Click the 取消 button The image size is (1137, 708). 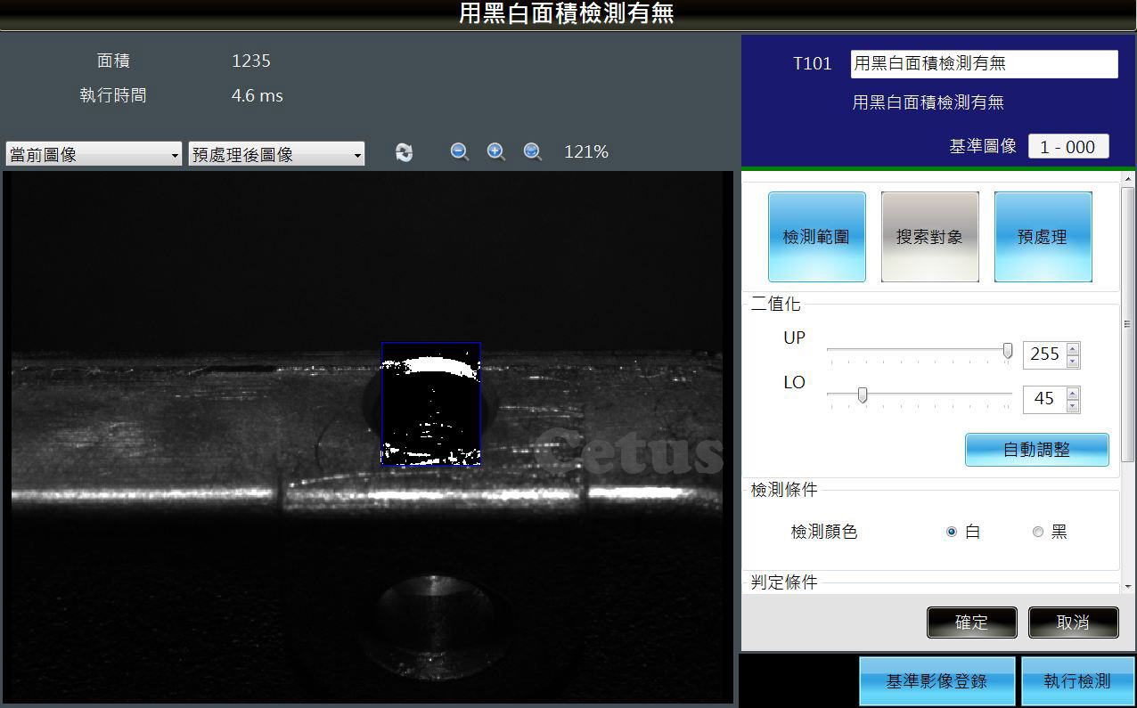(1073, 623)
